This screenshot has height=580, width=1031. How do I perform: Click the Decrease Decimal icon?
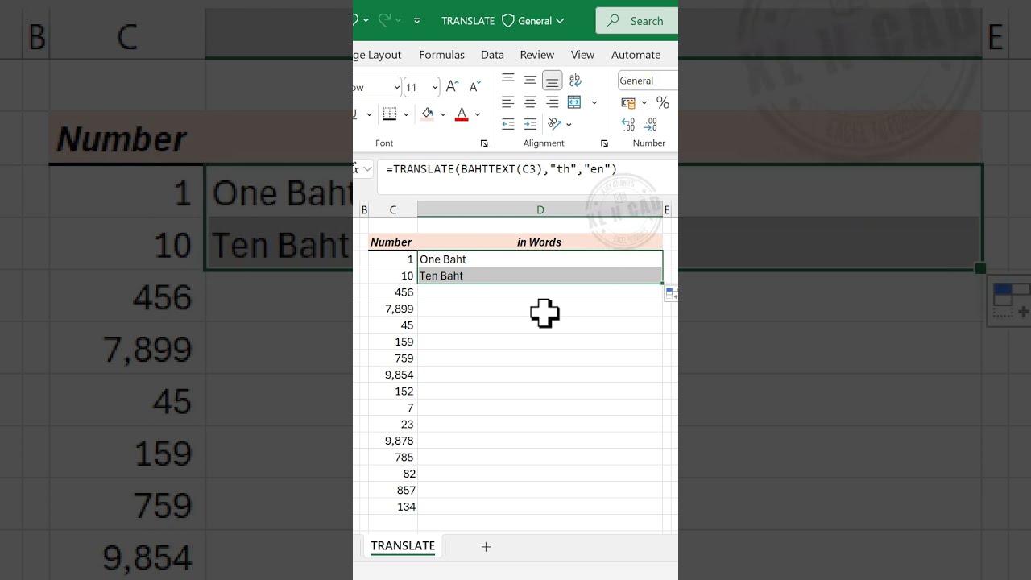pyautogui.click(x=651, y=124)
